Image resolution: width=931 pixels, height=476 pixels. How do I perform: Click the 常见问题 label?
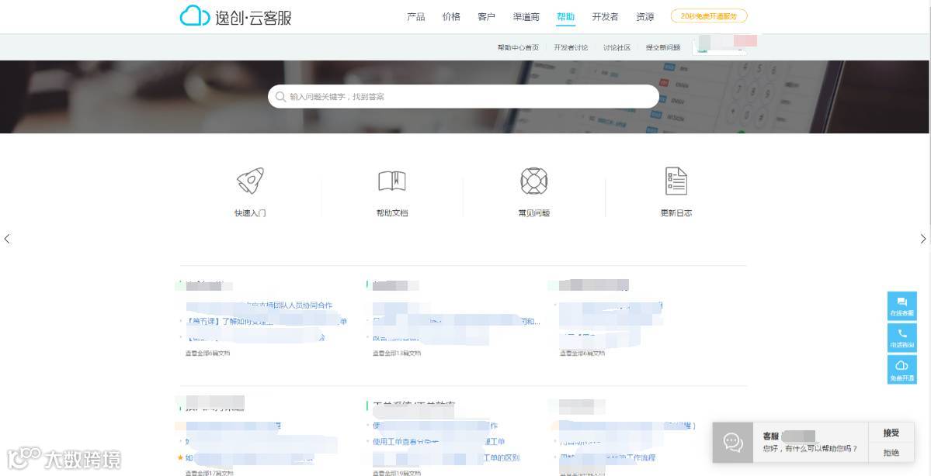[533, 213]
